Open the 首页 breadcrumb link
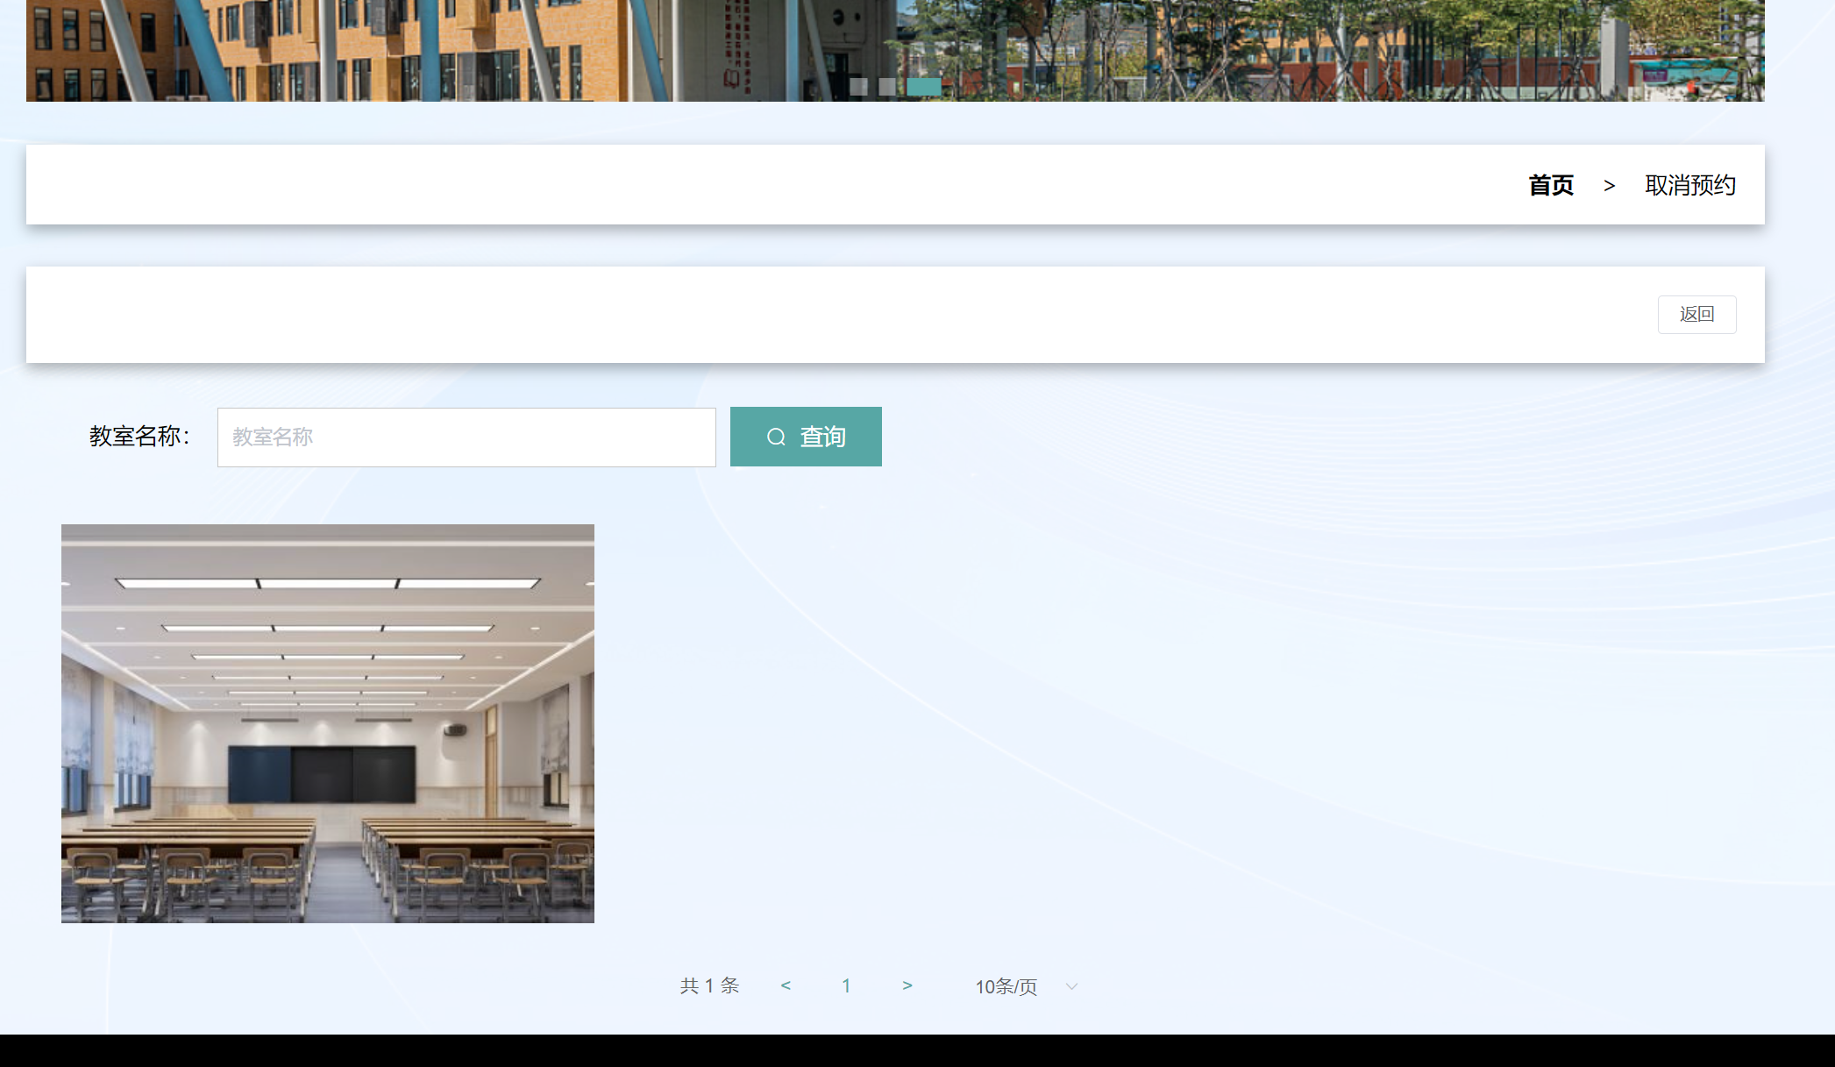 [1551, 185]
